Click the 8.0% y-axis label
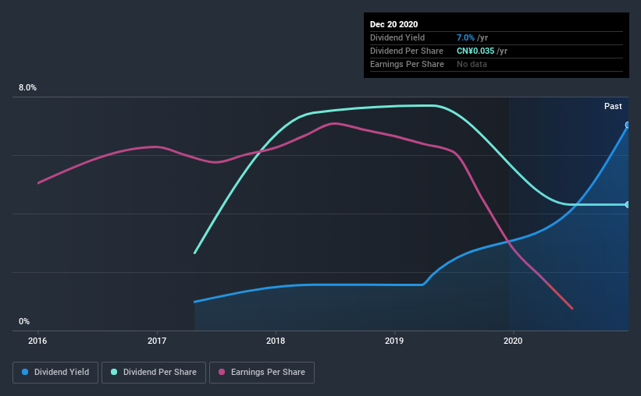The width and height of the screenshot is (641, 396). [x=27, y=88]
